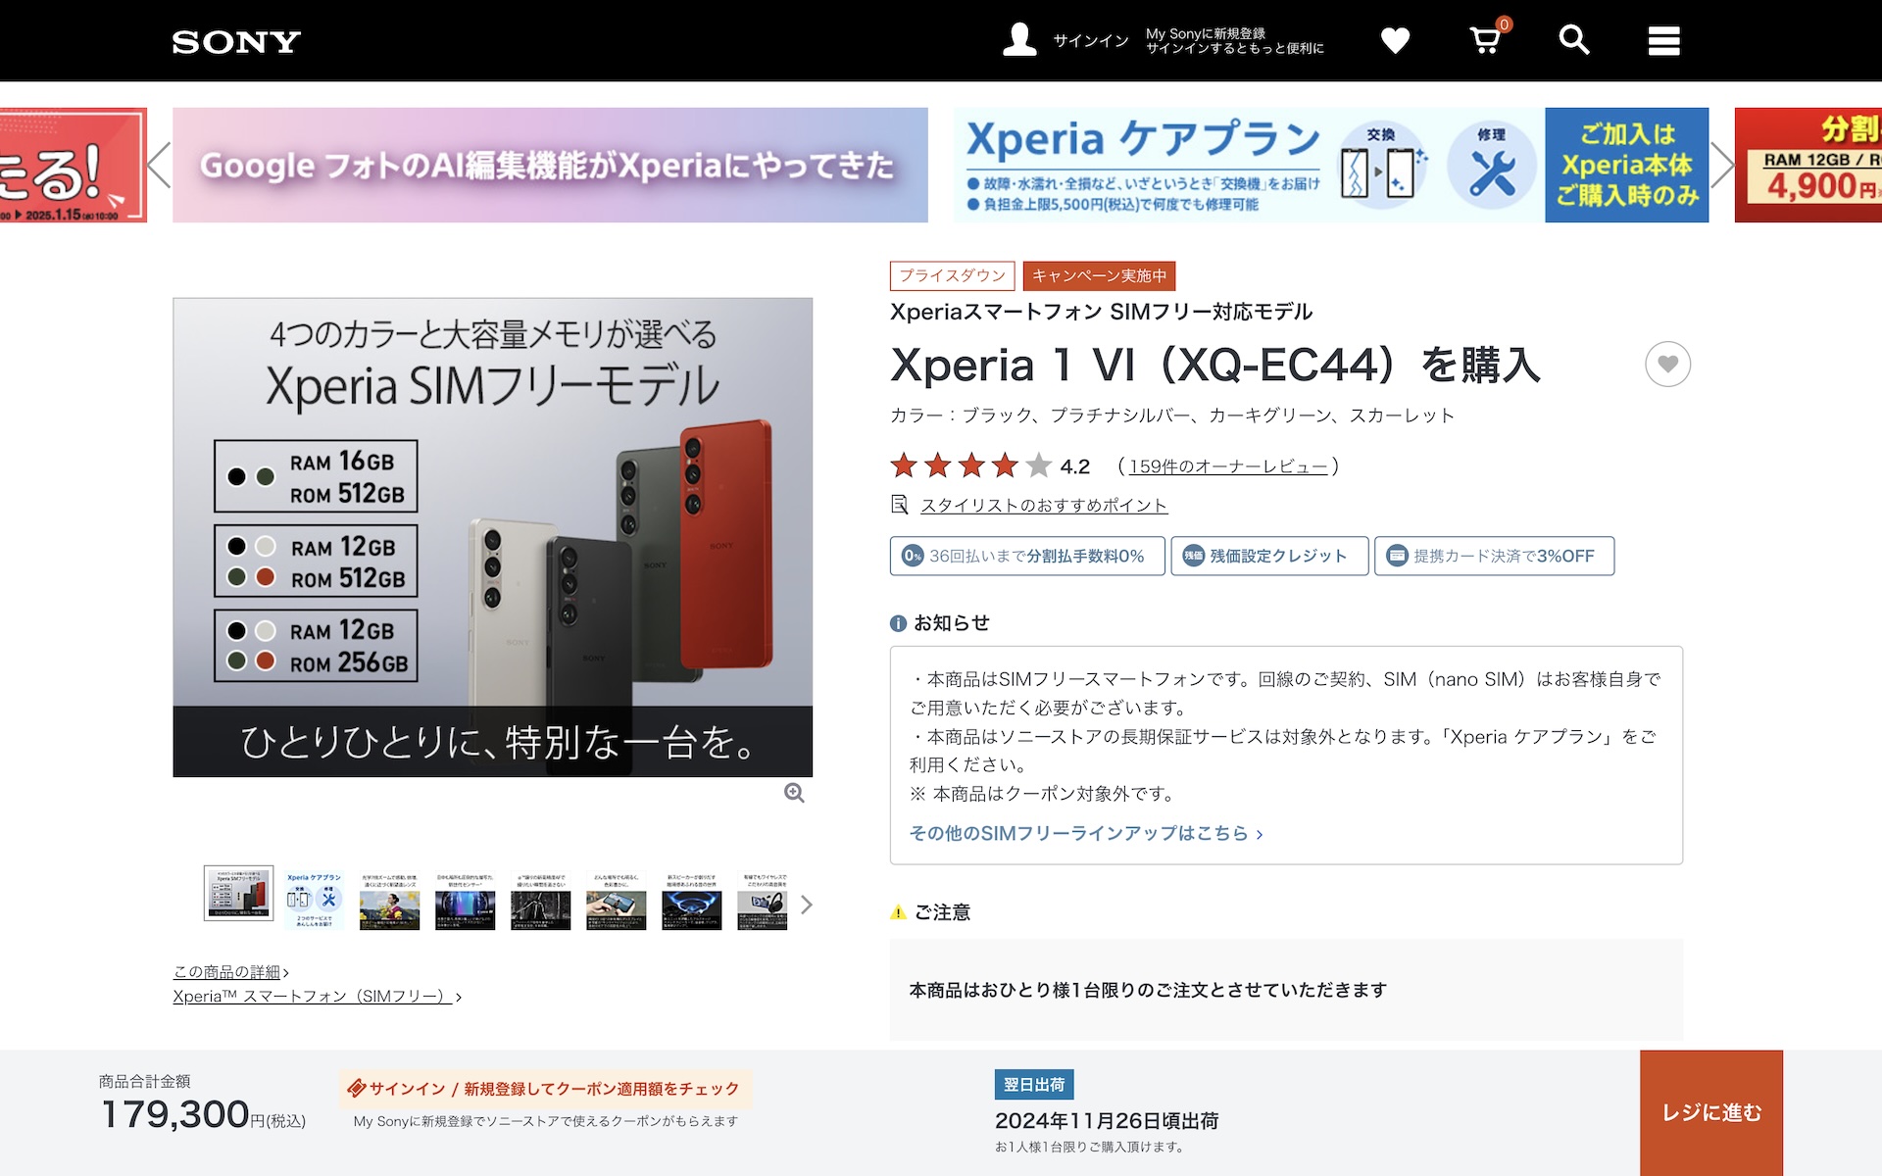Viewport: 1882px width, 1176px height.
Task: Click the Sony logo
Action: pos(236,42)
